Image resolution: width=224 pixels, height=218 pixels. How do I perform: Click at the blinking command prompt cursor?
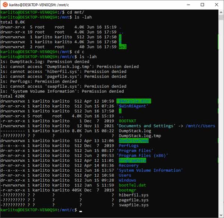[x=81, y=211]
